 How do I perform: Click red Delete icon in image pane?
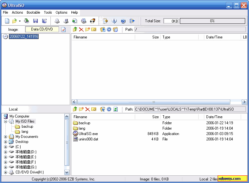(x=81, y=30)
